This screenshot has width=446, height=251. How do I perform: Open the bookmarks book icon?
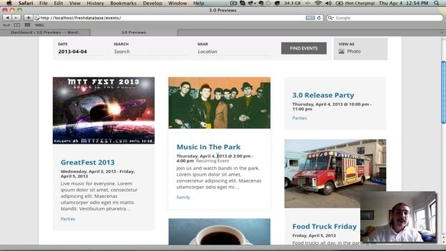click(x=17, y=25)
